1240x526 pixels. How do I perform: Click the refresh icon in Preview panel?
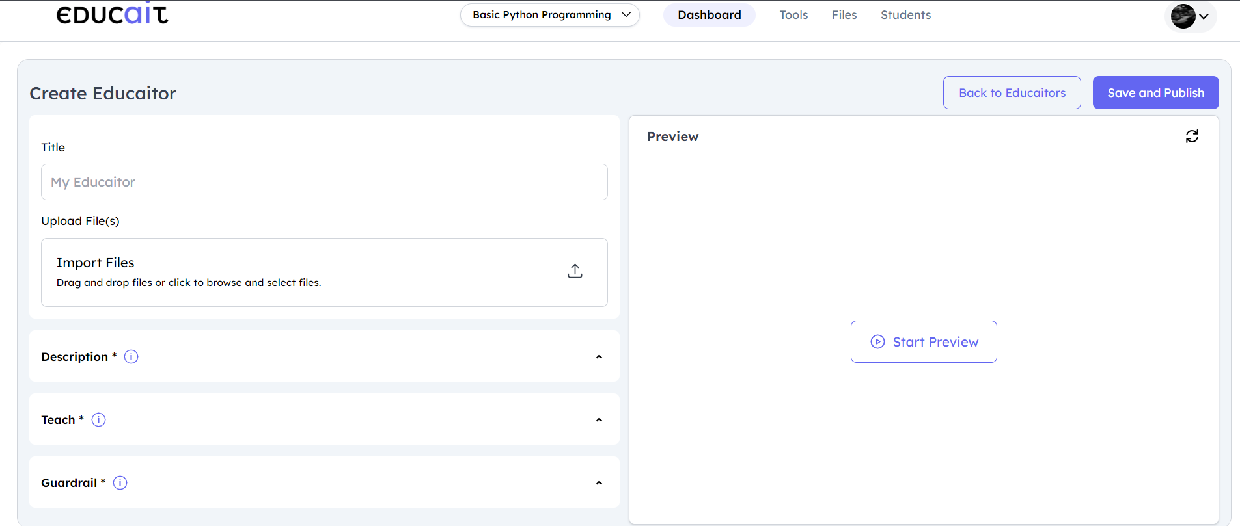point(1192,137)
